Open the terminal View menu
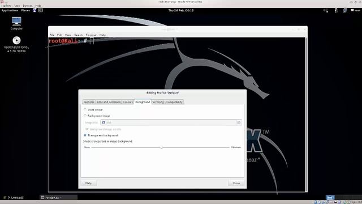 point(68,35)
